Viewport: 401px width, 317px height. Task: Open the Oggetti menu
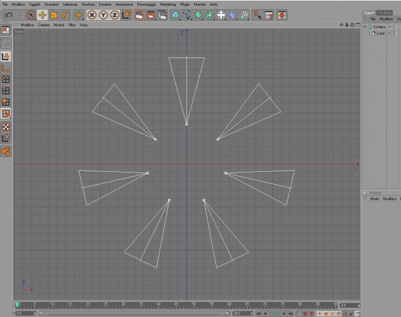(x=34, y=5)
